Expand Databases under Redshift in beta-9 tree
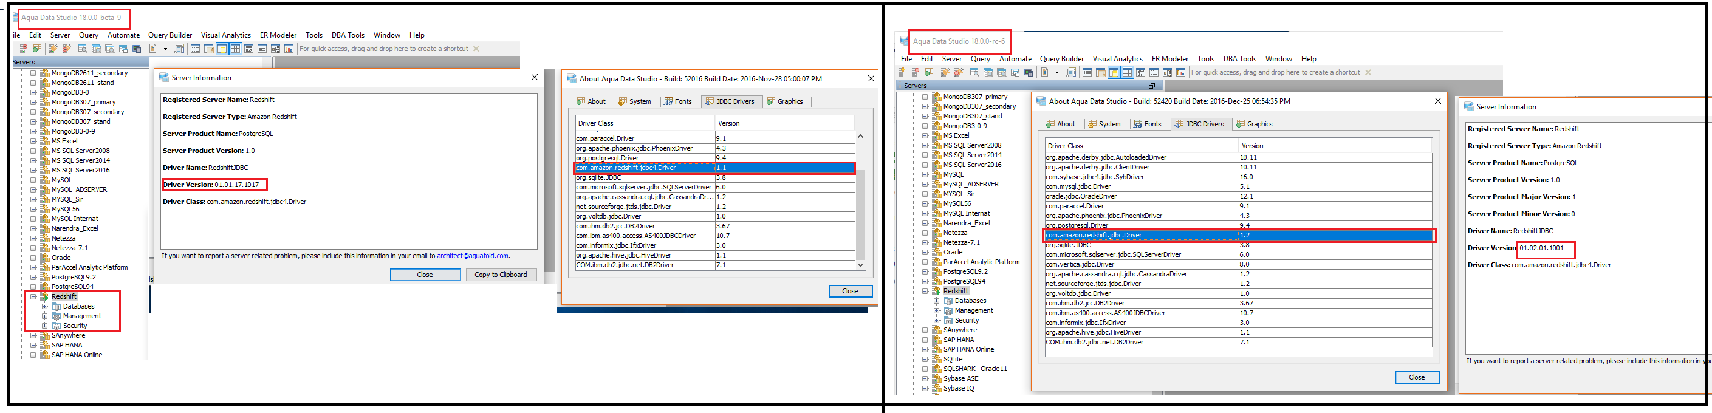 point(44,307)
